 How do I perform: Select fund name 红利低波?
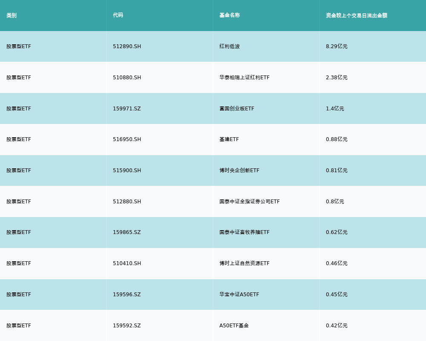(230, 46)
